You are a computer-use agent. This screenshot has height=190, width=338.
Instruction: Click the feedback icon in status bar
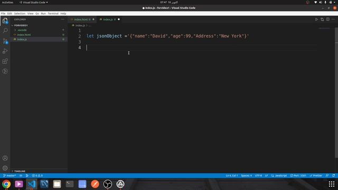[327, 176]
